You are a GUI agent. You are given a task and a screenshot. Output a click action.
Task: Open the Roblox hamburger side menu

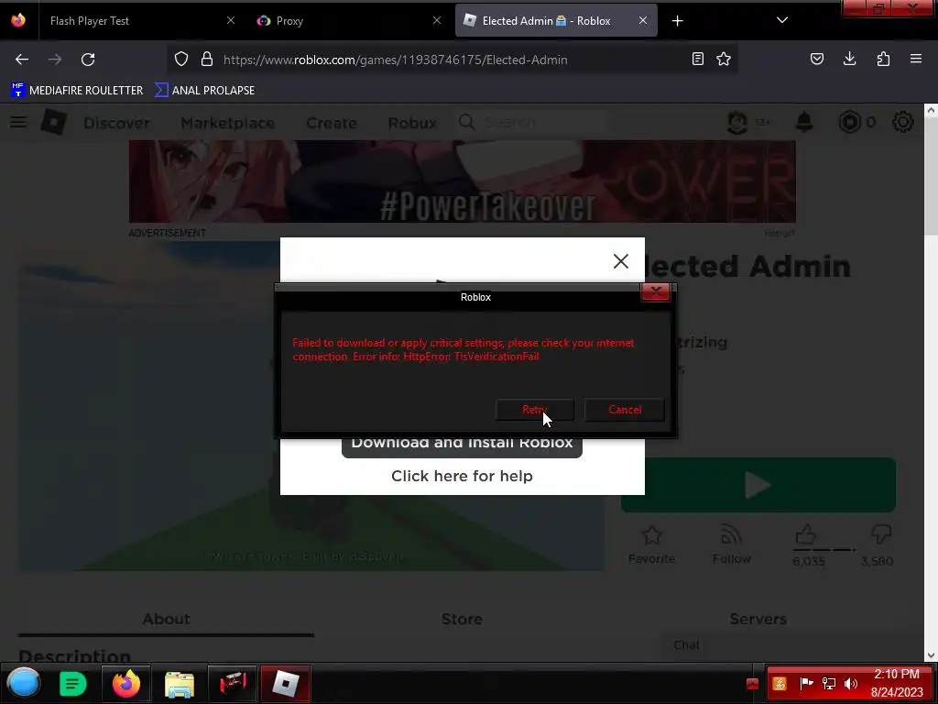(x=18, y=122)
